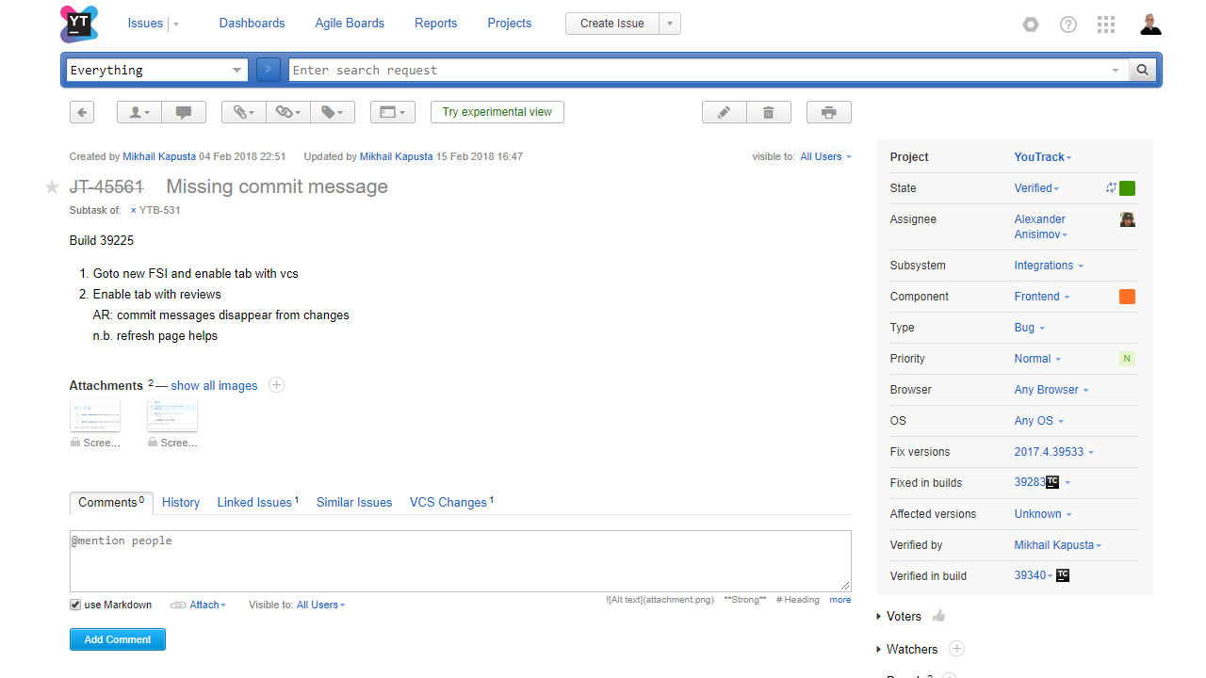The height and width of the screenshot is (678, 1206).
Task: Click the more formatting help link
Action: (x=840, y=600)
